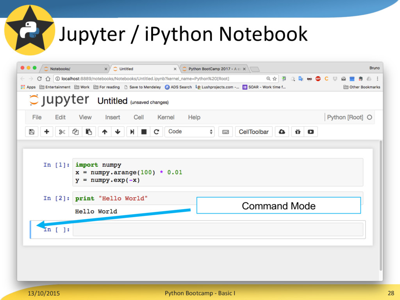
Task: Click into the empty In [ ] cell
Action: click(x=218, y=230)
